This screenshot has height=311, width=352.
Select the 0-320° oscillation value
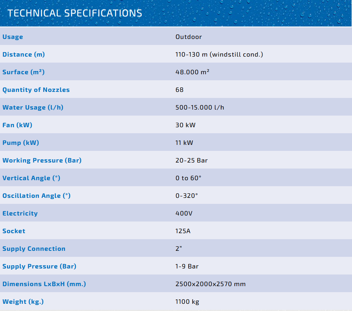187,196
